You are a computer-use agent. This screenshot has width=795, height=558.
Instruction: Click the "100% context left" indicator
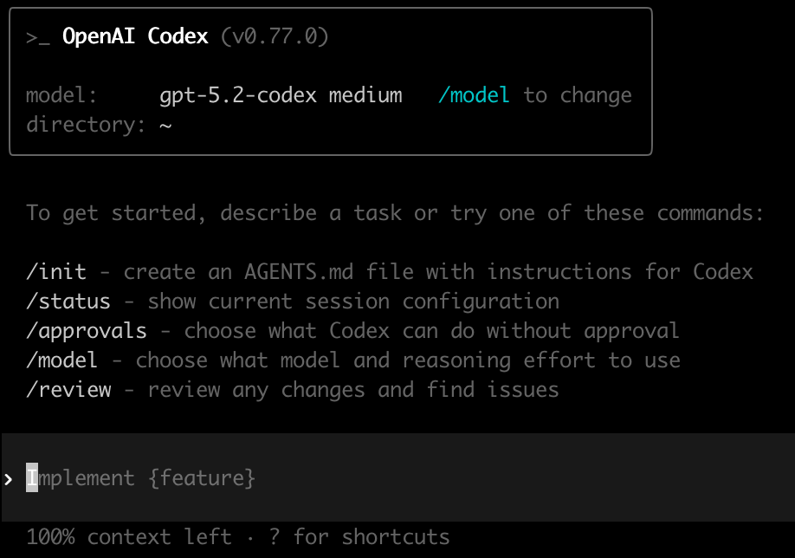(x=129, y=537)
